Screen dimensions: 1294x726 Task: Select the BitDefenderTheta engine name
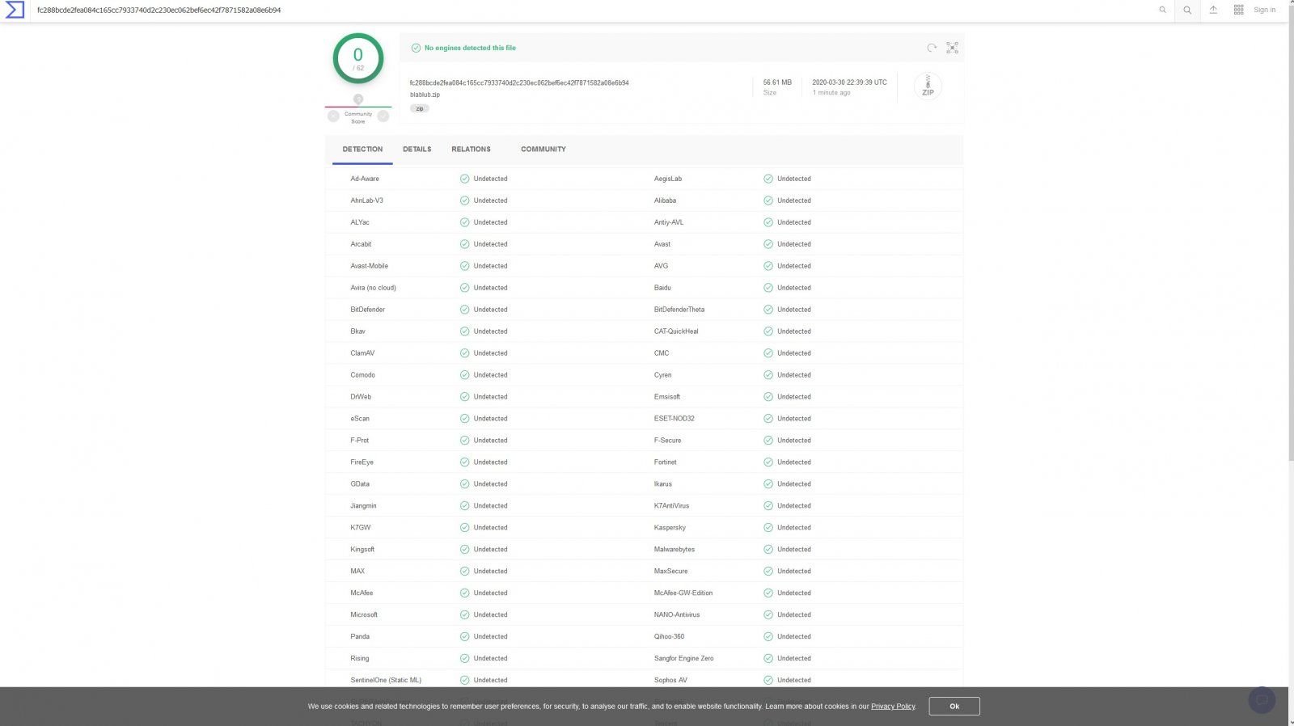[x=679, y=310]
